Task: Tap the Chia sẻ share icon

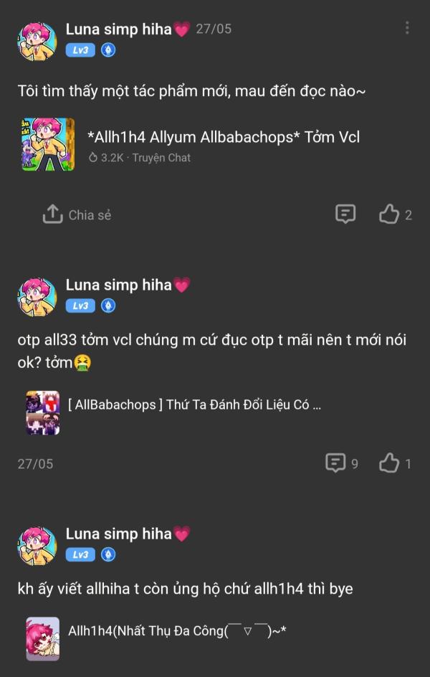Action: [x=52, y=214]
